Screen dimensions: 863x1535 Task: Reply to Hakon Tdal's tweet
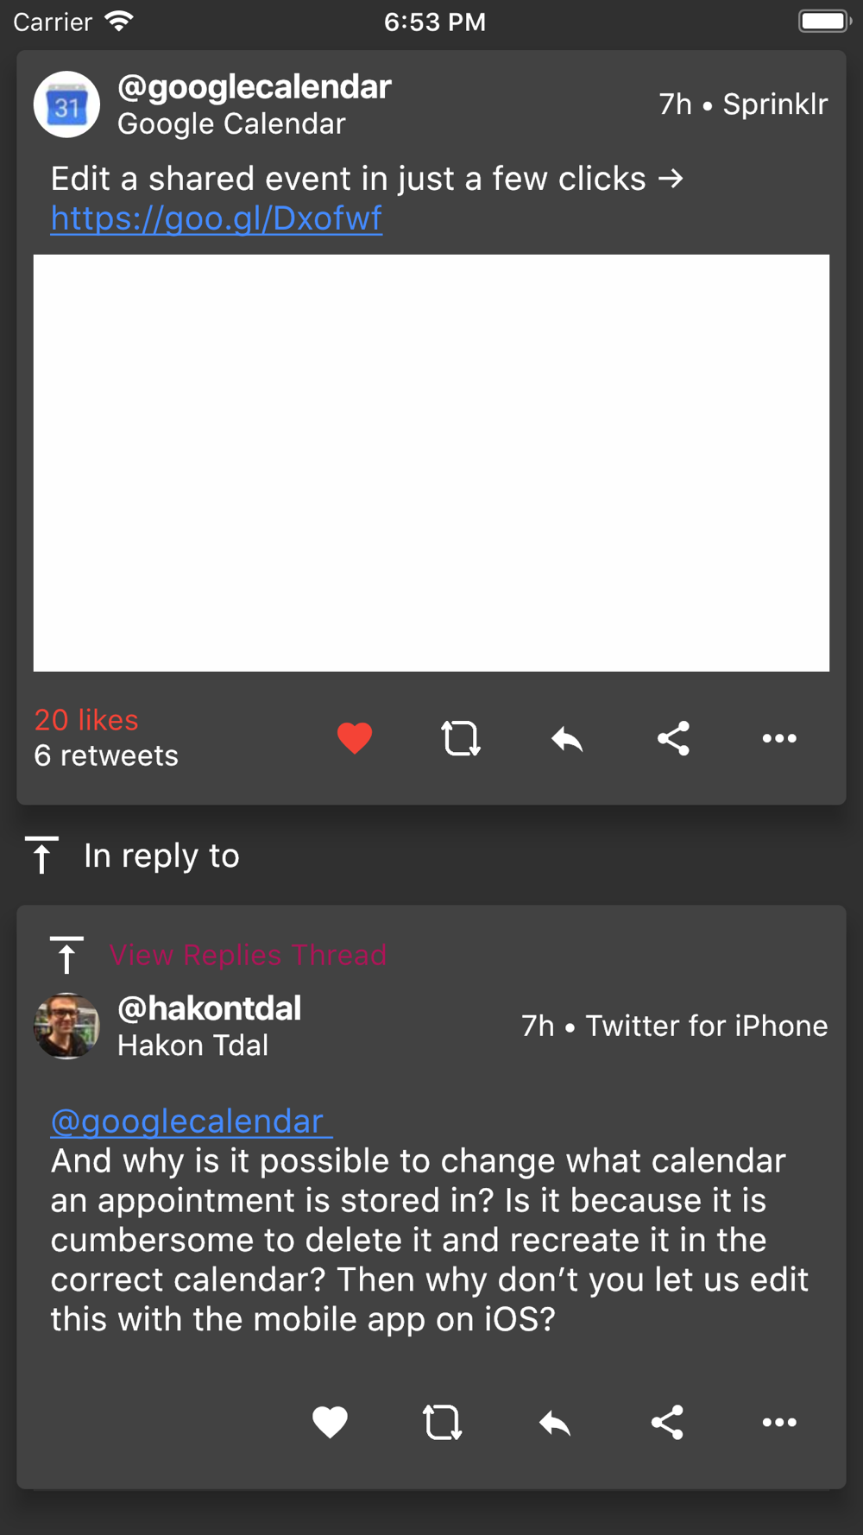click(555, 1423)
